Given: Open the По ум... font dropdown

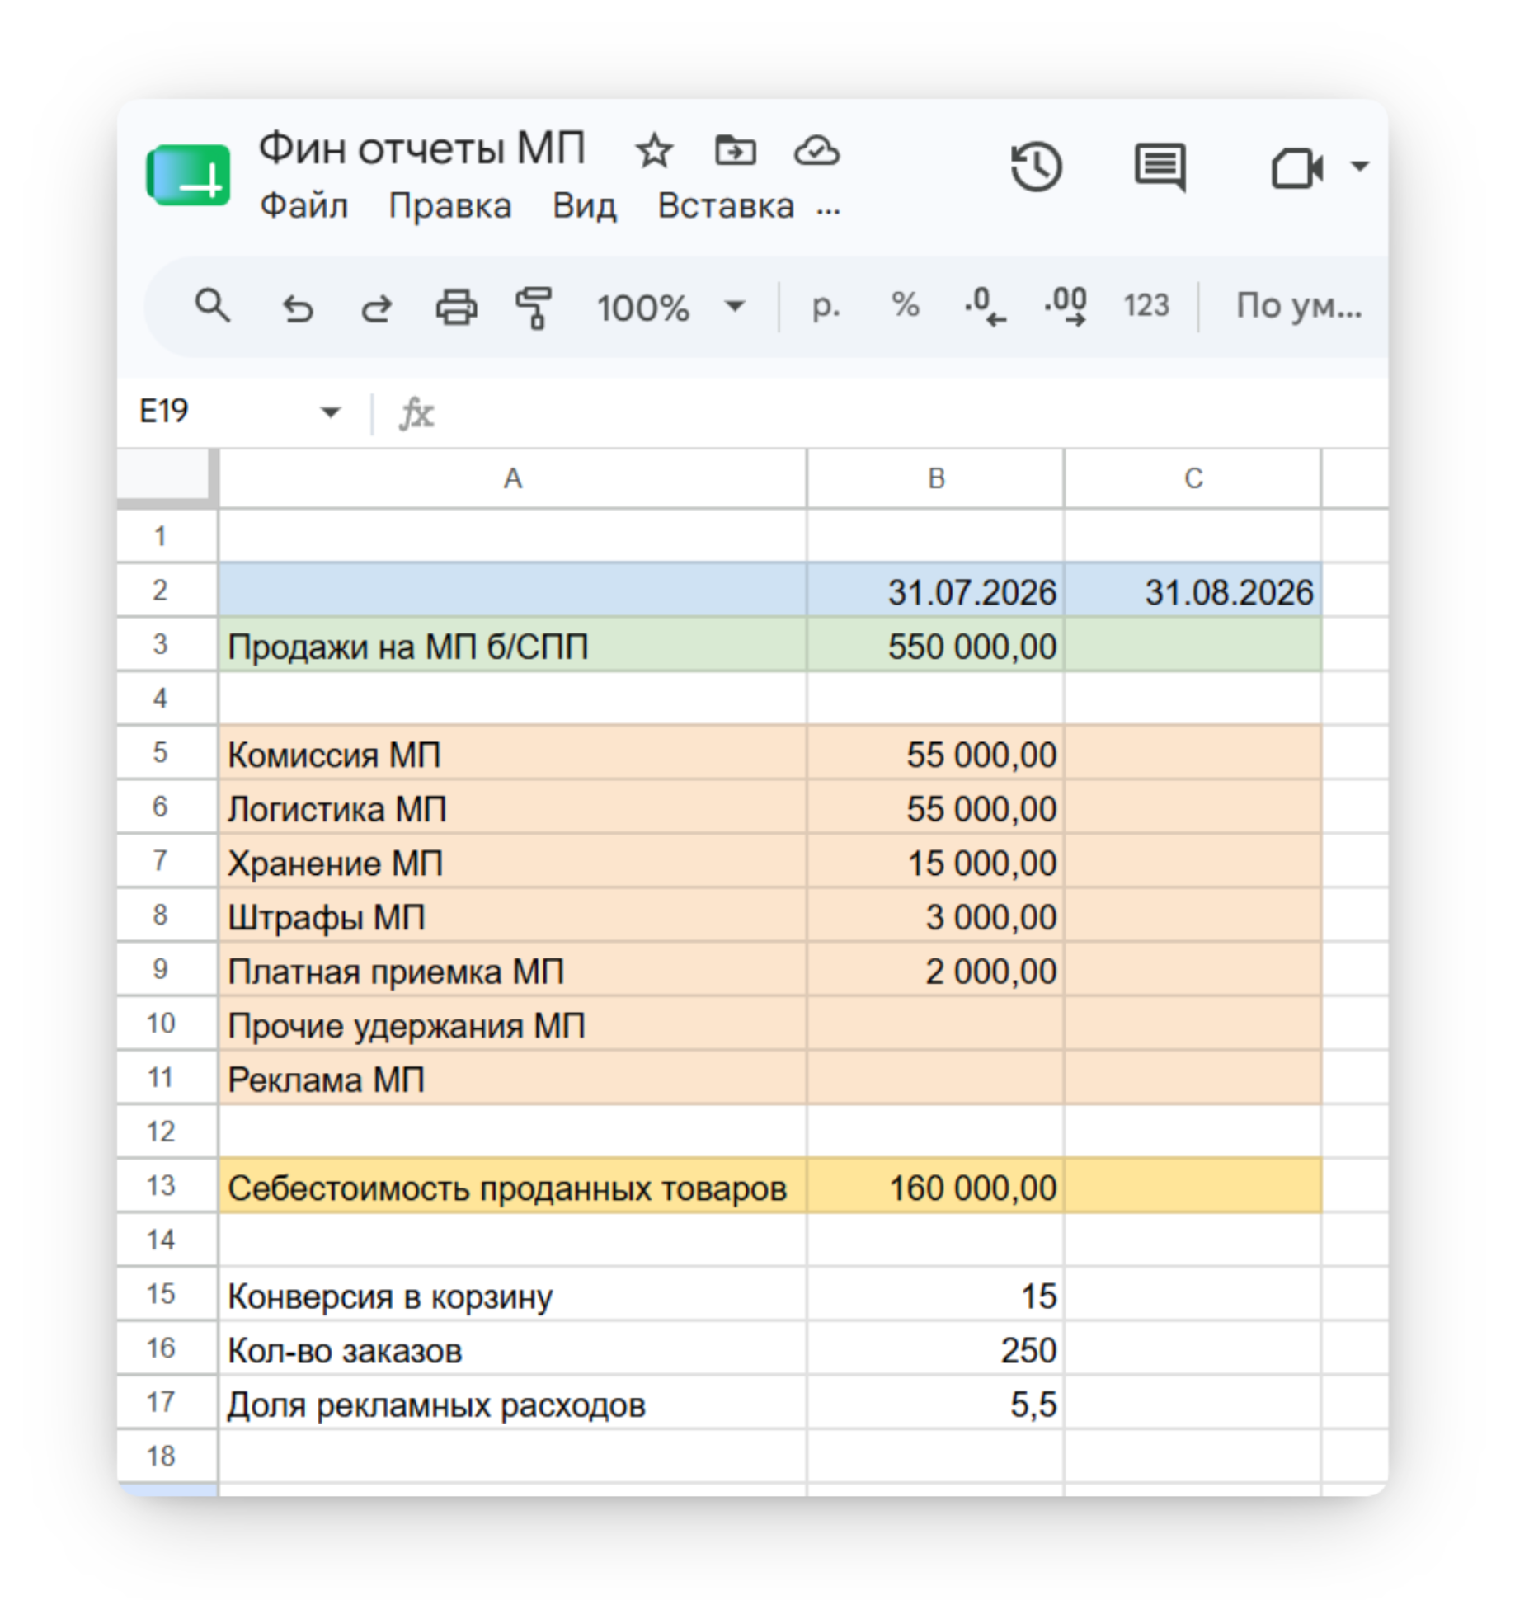Looking at the screenshot, I should 1299,306.
